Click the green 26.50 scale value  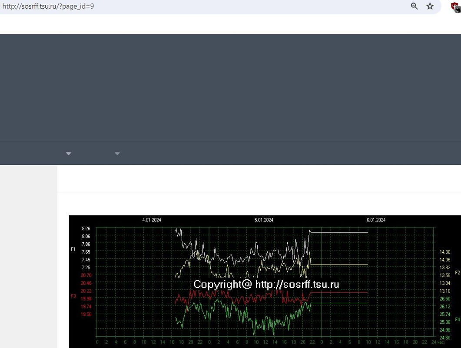445,298
